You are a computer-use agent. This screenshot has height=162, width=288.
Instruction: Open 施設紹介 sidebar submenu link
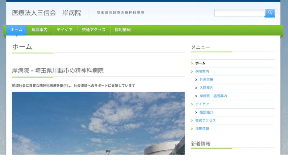point(206,112)
